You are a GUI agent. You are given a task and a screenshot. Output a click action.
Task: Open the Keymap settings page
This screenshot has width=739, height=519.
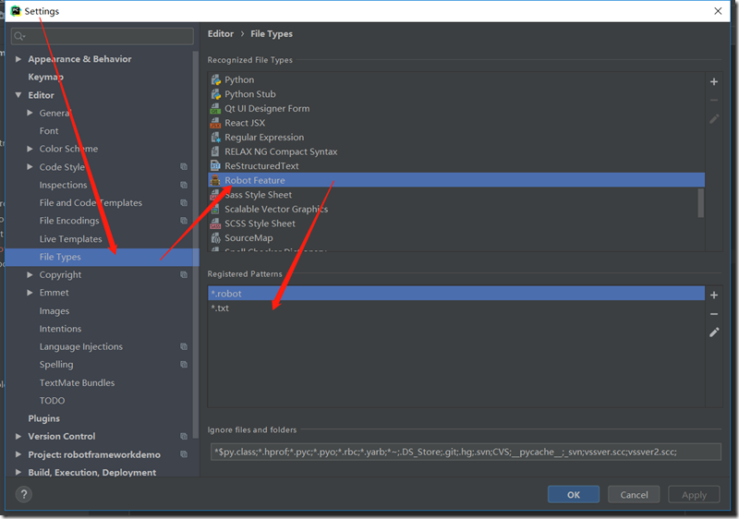pos(45,77)
